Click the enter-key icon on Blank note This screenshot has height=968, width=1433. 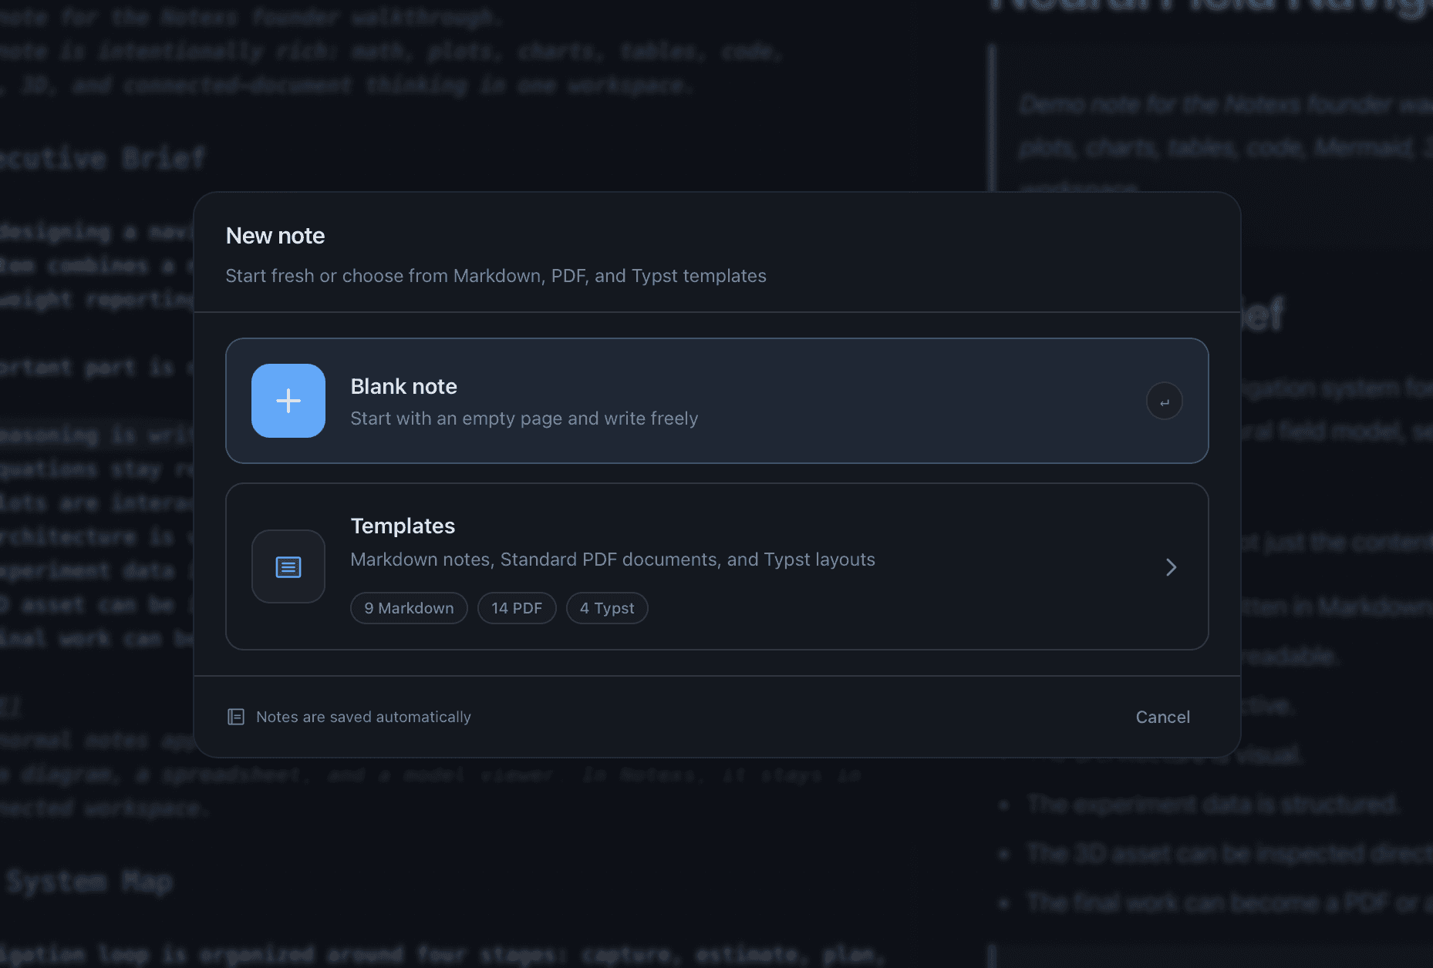[1164, 402]
